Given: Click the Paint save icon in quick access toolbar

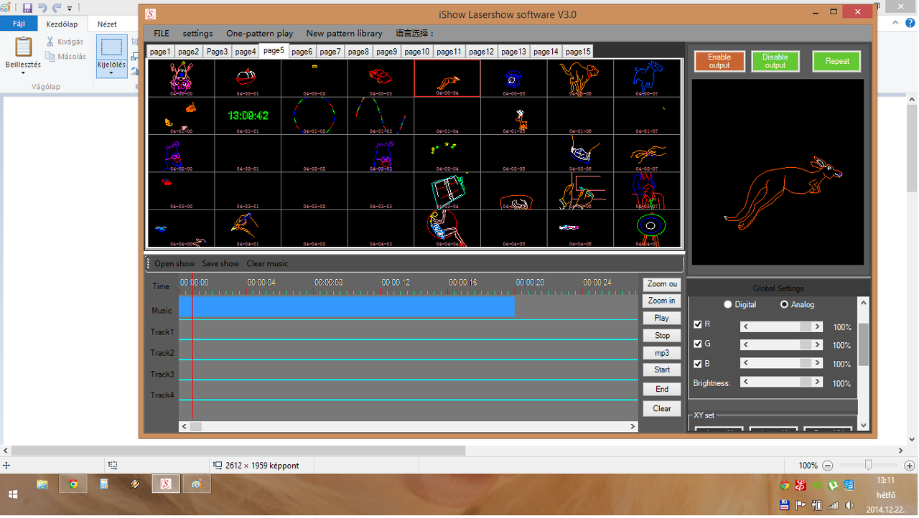Looking at the screenshot, I should pos(27,8).
